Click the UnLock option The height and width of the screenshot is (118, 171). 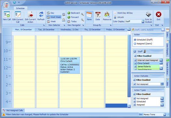[119, 17]
